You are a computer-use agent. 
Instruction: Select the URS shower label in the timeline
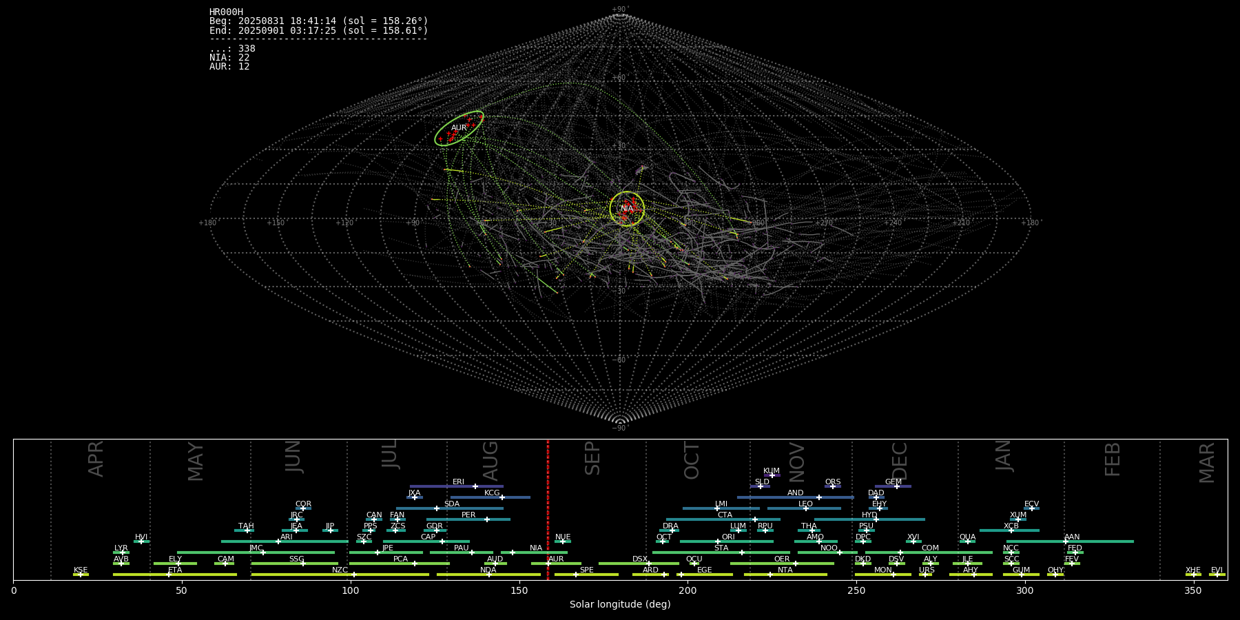coord(927,570)
